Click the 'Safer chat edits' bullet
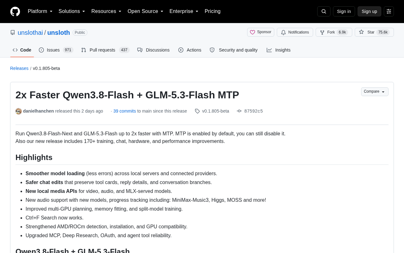Viewport: 404px width, 253px height. click(119, 182)
